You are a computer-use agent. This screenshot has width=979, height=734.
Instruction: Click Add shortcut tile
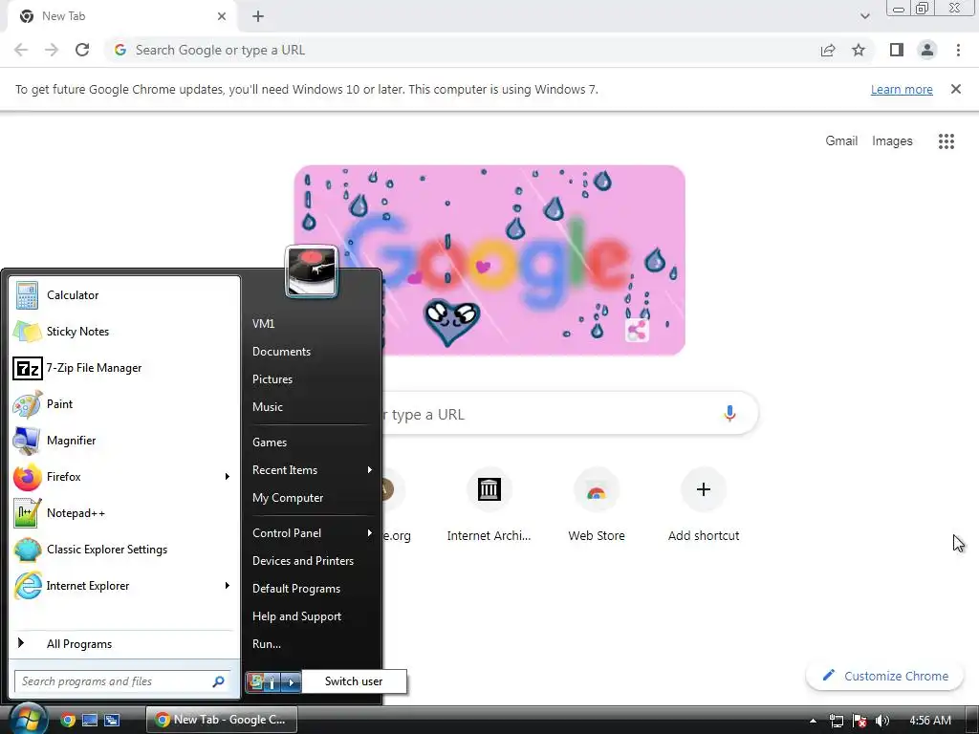pos(704,507)
